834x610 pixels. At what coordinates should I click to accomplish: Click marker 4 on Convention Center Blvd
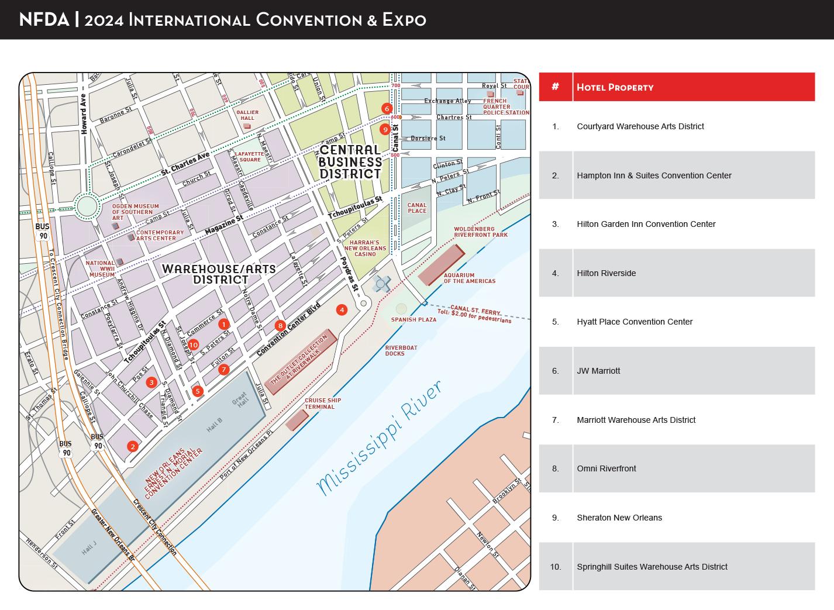[342, 309]
